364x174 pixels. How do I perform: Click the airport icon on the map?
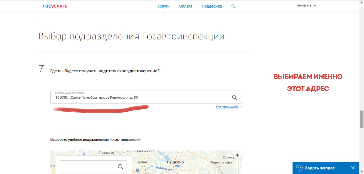[138, 171]
